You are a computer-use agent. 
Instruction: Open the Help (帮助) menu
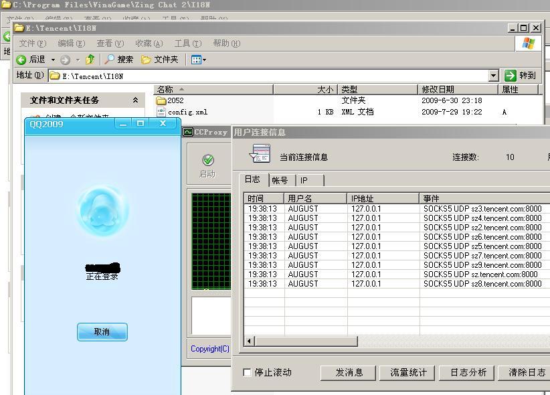(x=227, y=44)
